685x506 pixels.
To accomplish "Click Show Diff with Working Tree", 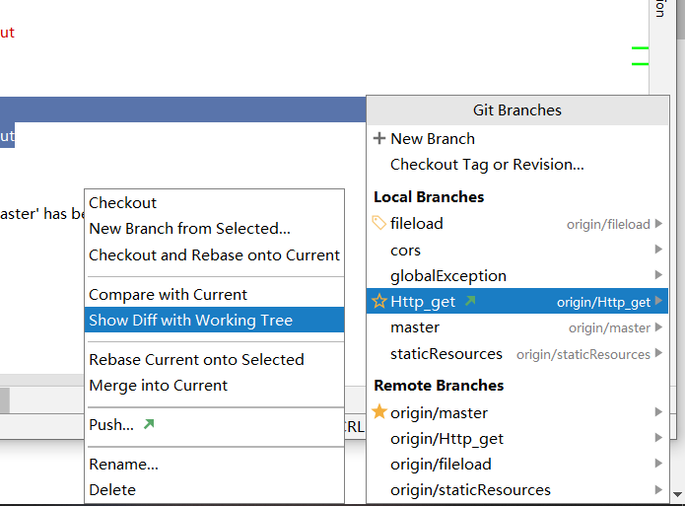I will (214, 321).
